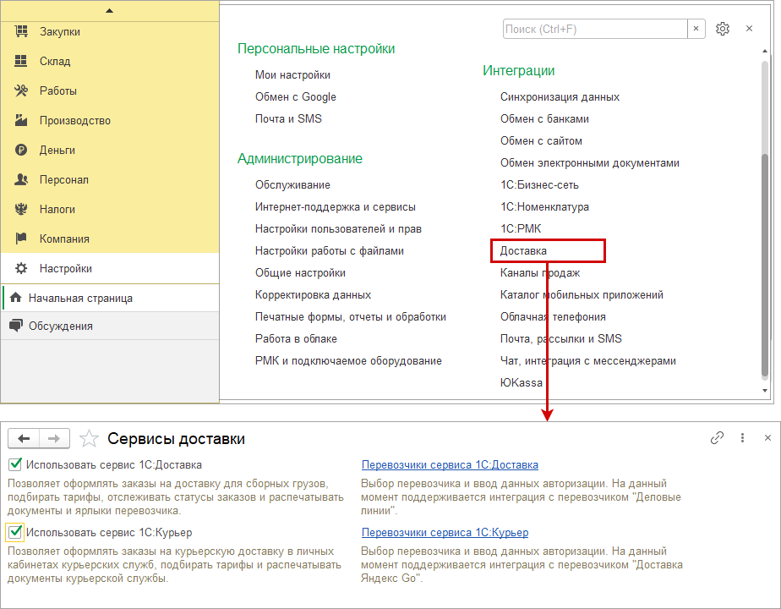Open settings gear next to search field
The height and width of the screenshot is (609, 781).
[722, 29]
